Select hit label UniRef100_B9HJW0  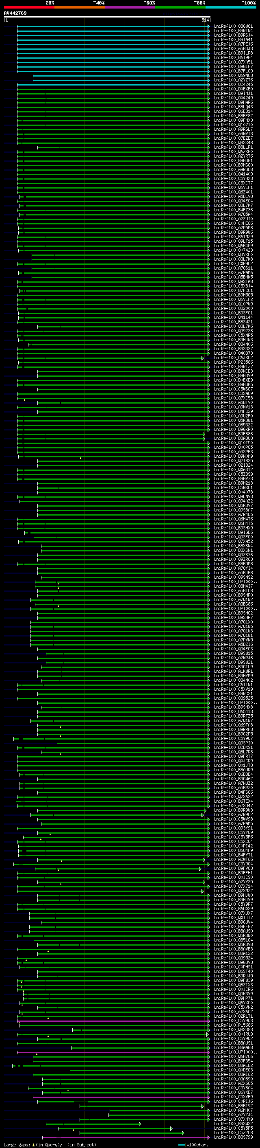[233, 895]
